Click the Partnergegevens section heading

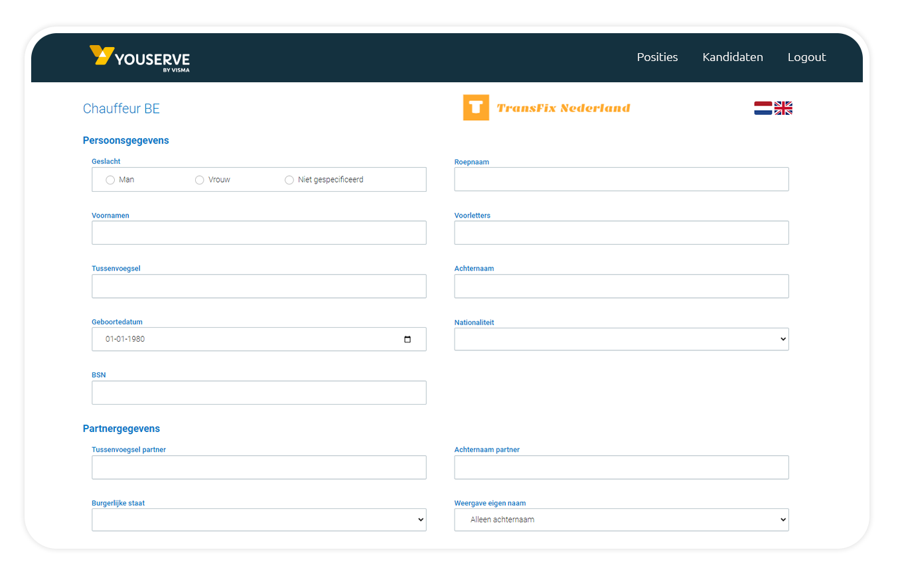point(121,429)
